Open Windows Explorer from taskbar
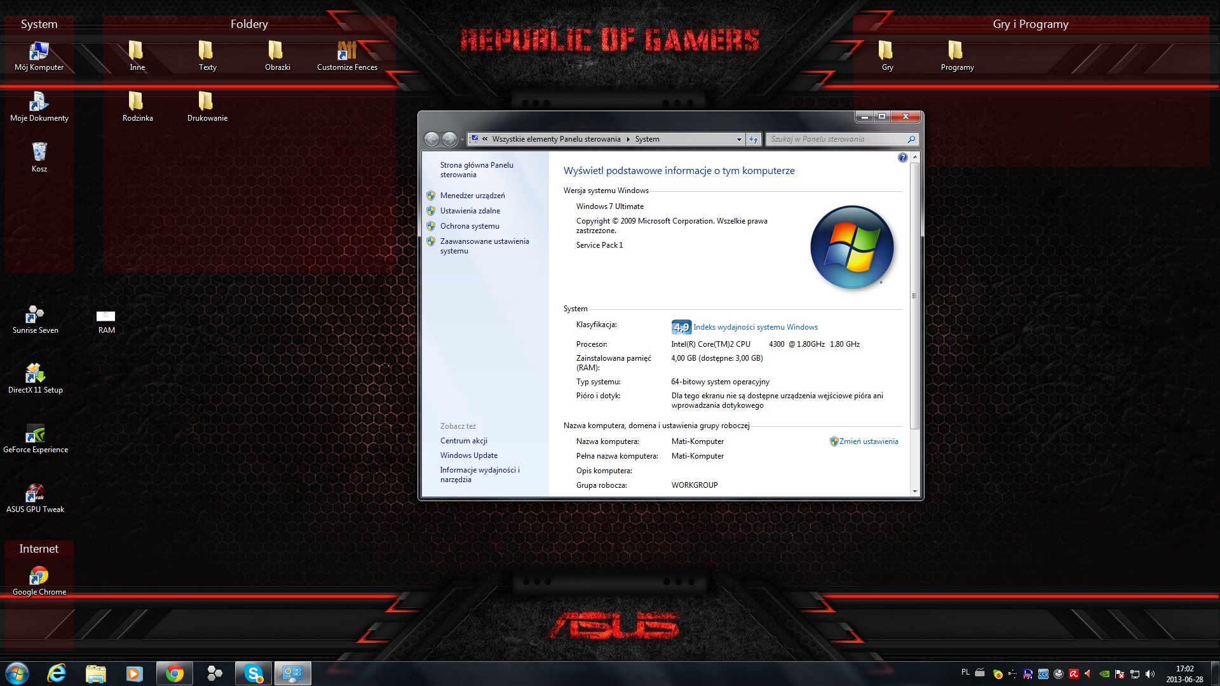Viewport: 1220px width, 686px height. point(95,673)
